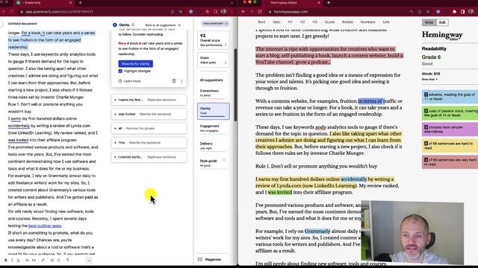The image size is (478, 268).
Task: Click the Plagiarism quote icon in Grammarly sidebar
Action: [x=200, y=260]
